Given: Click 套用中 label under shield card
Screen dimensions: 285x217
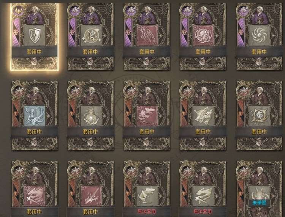Looking at the screenshot, I should point(34,52).
